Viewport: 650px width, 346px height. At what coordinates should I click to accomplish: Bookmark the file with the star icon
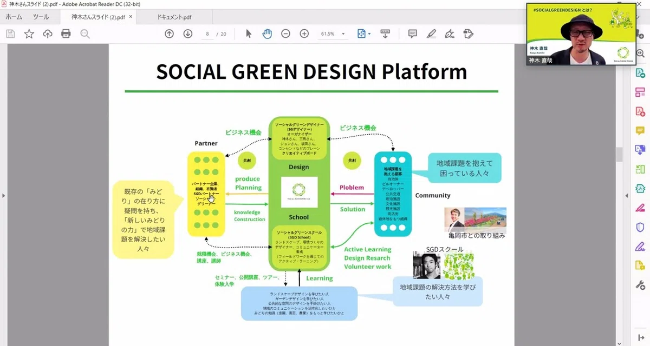tap(29, 34)
